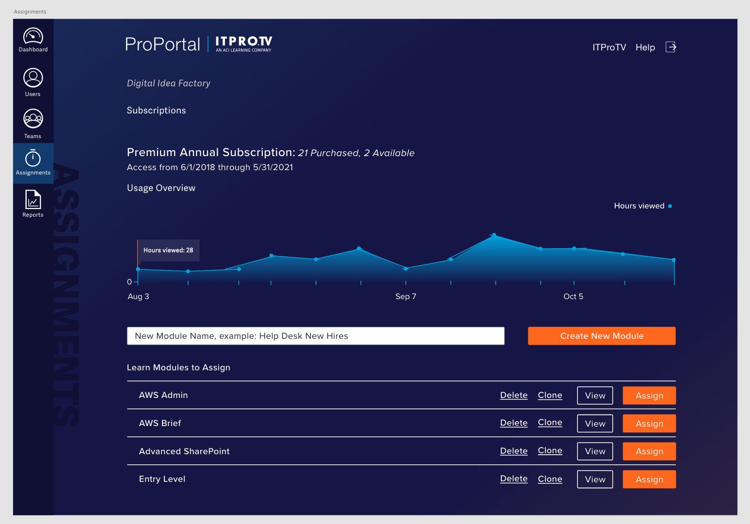
Task: View the AWS Admin module
Action: coord(595,396)
